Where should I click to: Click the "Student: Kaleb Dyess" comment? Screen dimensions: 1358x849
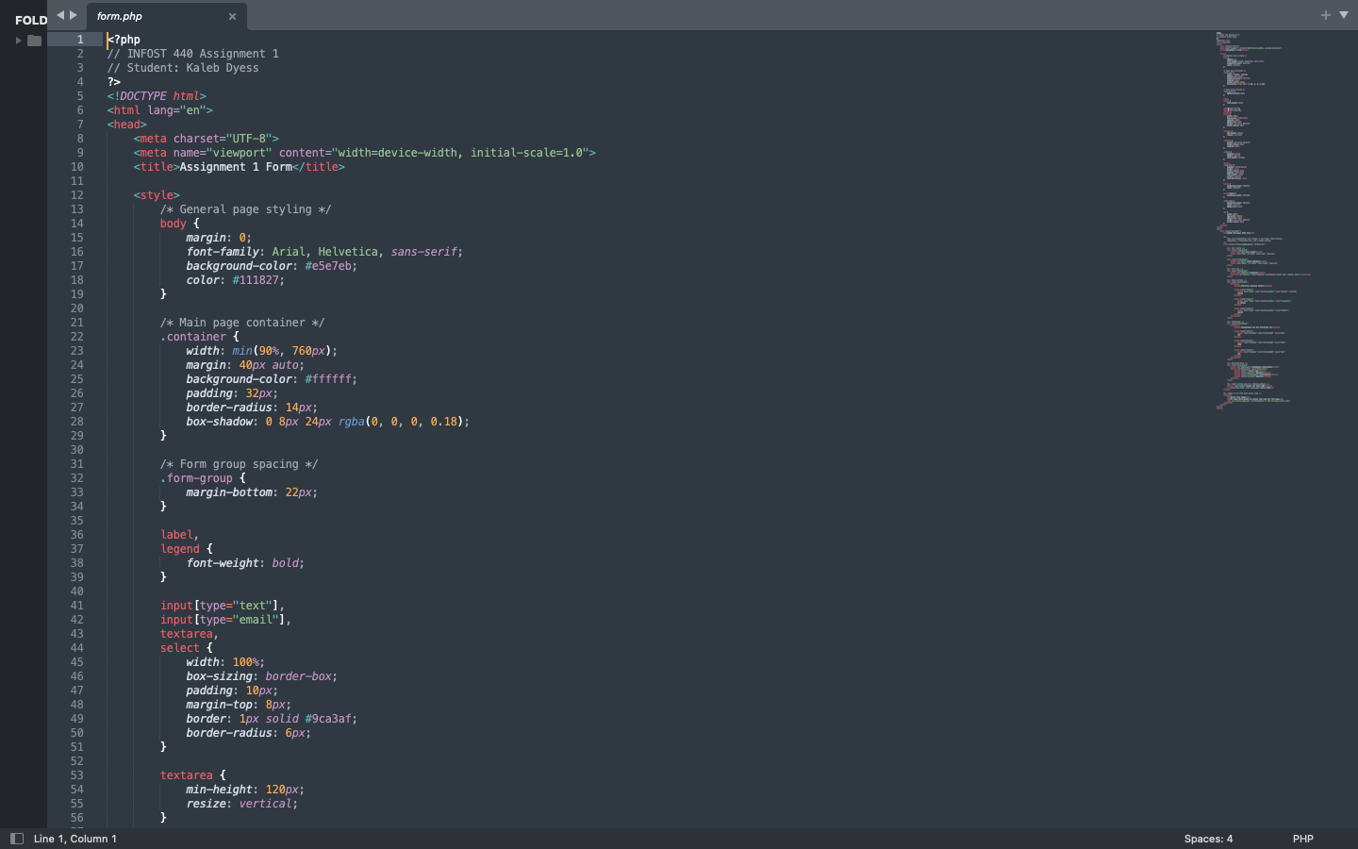tap(192, 68)
